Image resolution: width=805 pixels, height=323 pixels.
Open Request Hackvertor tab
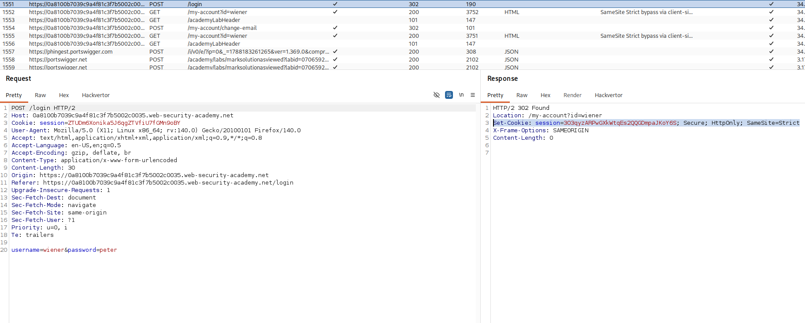pos(96,95)
